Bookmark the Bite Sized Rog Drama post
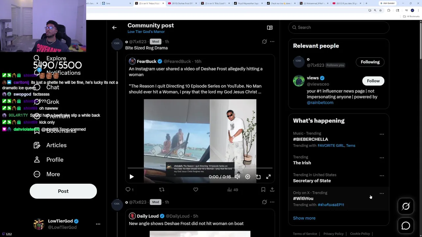 point(263,190)
